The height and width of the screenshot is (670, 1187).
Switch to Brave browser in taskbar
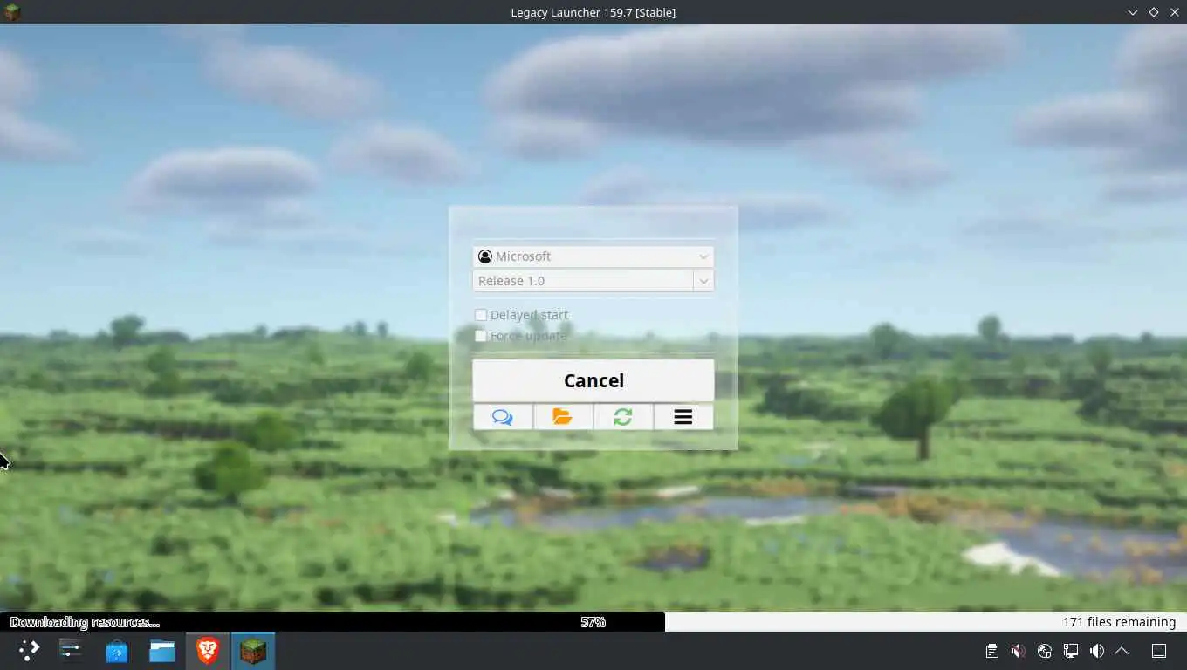point(208,651)
